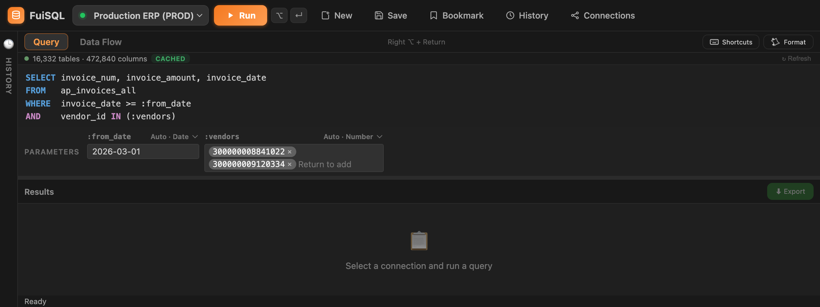The width and height of the screenshot is (820, 307).
Task: Open the Production ERP (PROD) connection dropdown
Action: pos(141,15)
